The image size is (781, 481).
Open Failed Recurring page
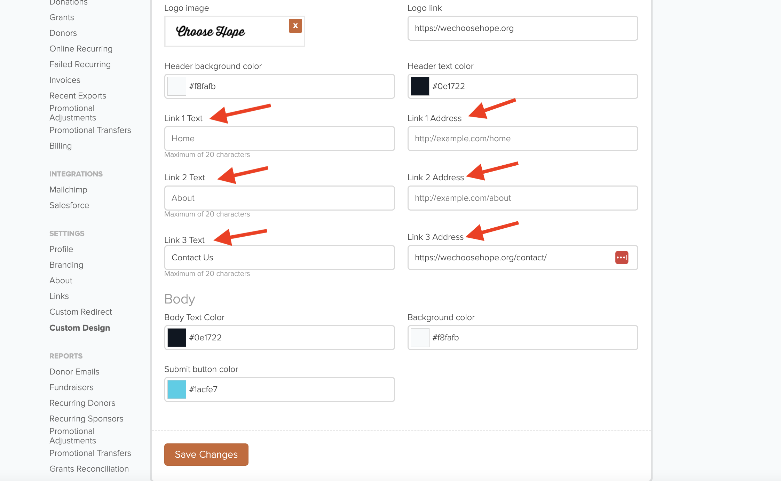coord(80,64)
